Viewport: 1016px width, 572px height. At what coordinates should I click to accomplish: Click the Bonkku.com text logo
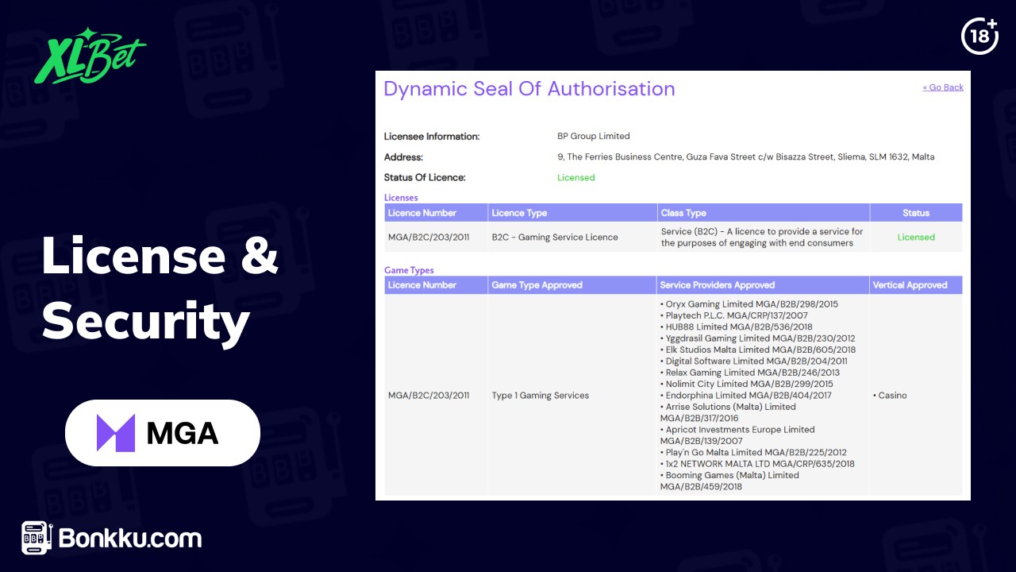click(x=130, y=538)
